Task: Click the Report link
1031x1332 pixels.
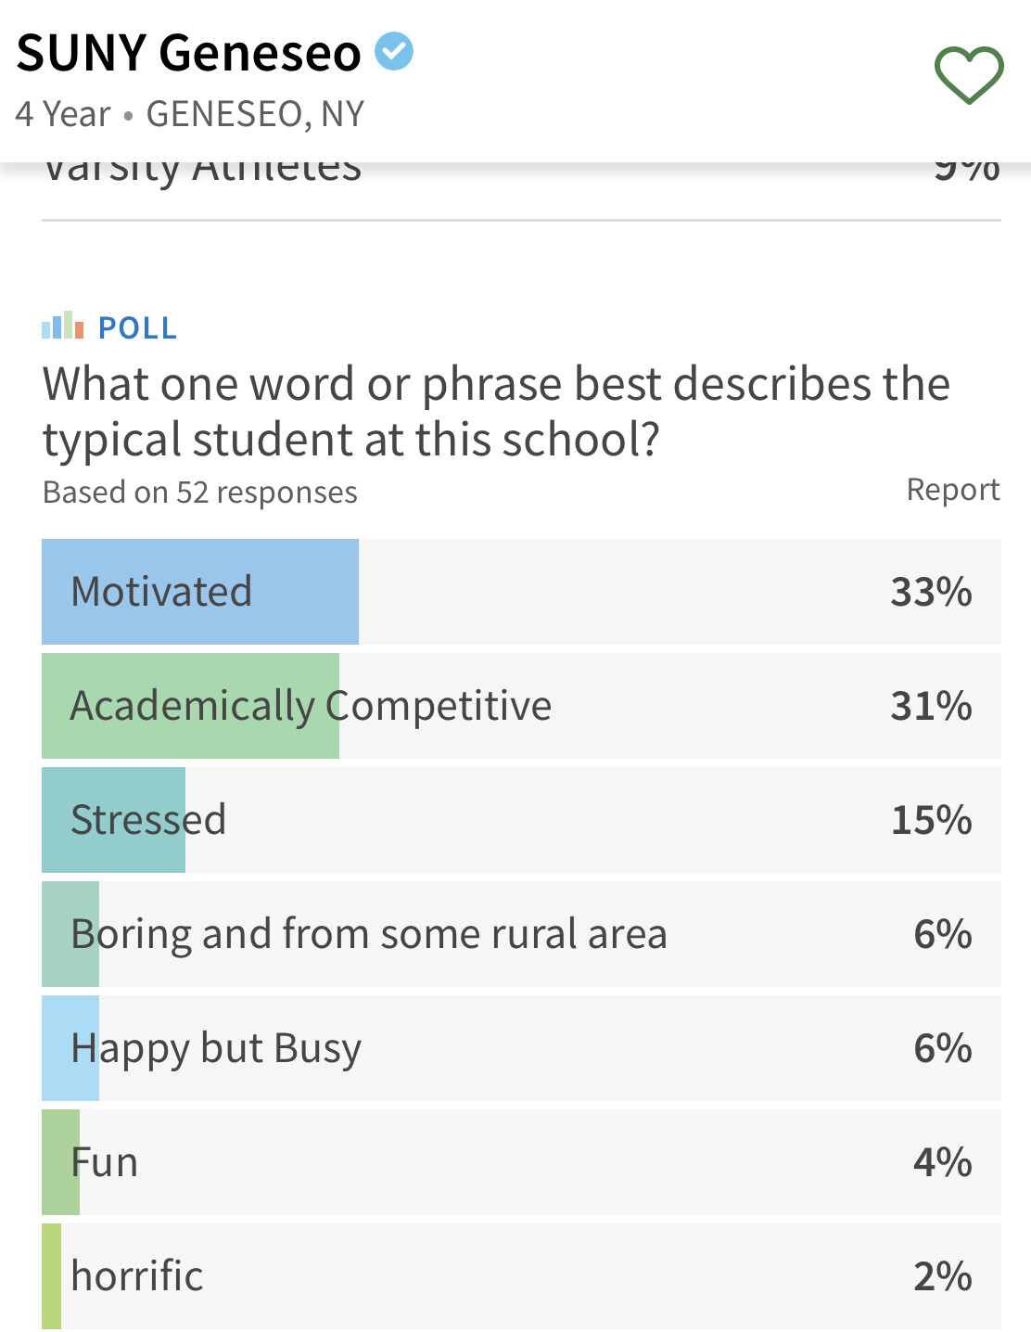Action: point(953,489)
